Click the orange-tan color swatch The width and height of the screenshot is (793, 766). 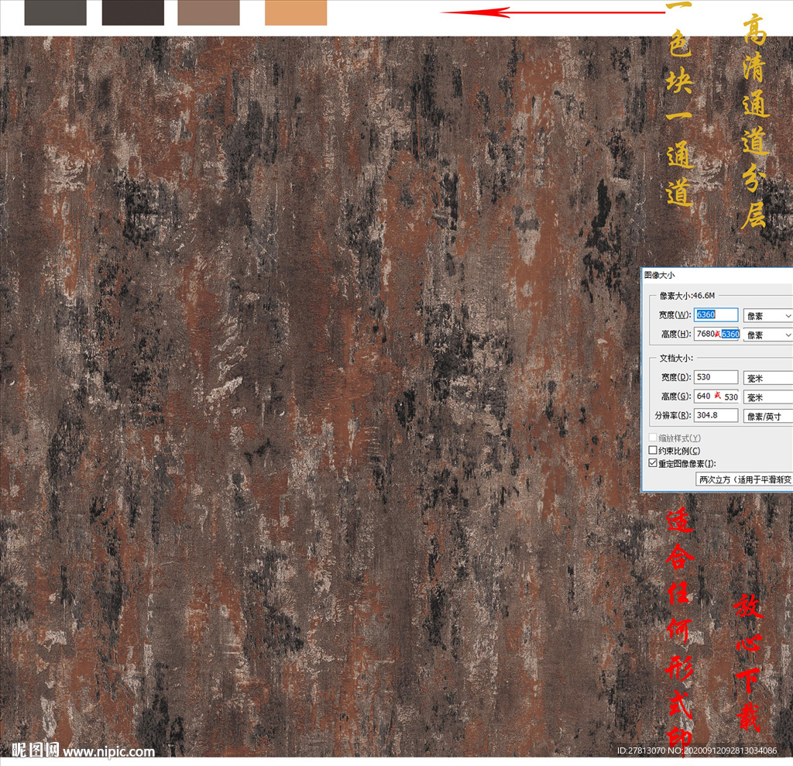[296, 12]
